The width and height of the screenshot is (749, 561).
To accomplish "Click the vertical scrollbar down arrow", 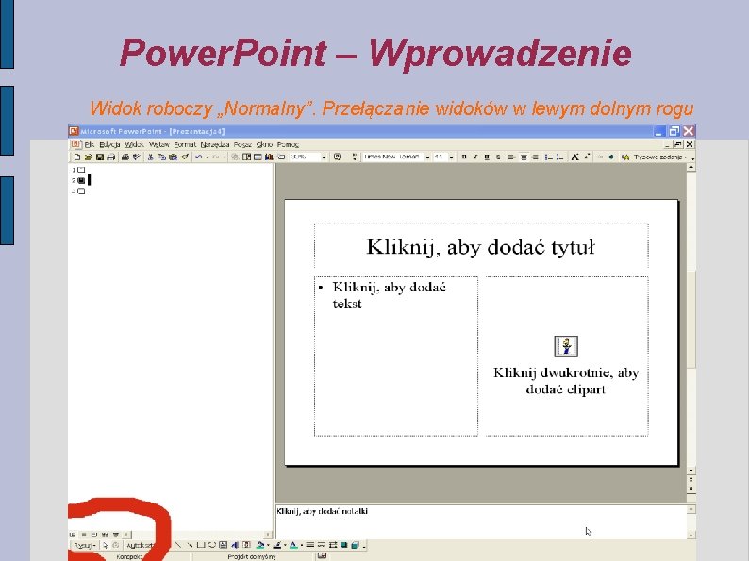I will [691, 470].
